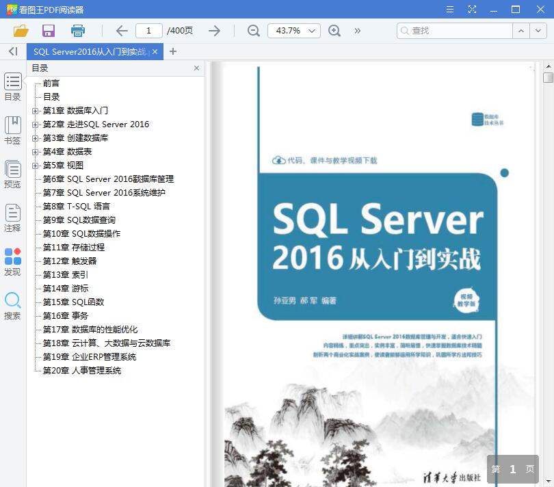This screenshot has height=487, width=554.
Task: Jump to 第14章 游标
Action: (x=66, y=289)
